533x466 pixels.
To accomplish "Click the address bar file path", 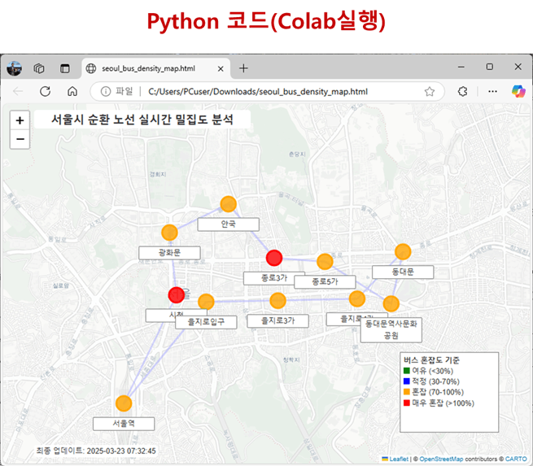I will (258, 92).
